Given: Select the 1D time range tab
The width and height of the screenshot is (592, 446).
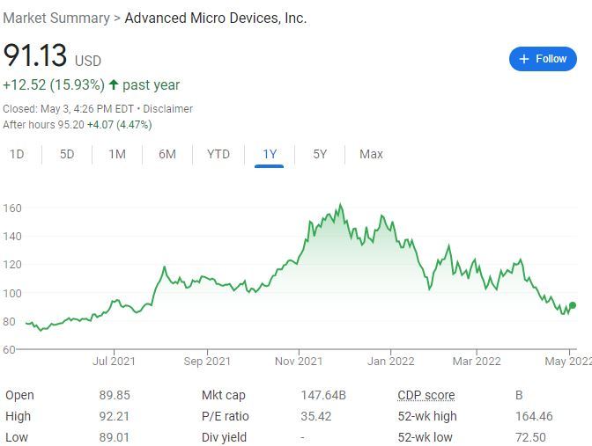Looking at the screenshot, I should click(17, 154).
